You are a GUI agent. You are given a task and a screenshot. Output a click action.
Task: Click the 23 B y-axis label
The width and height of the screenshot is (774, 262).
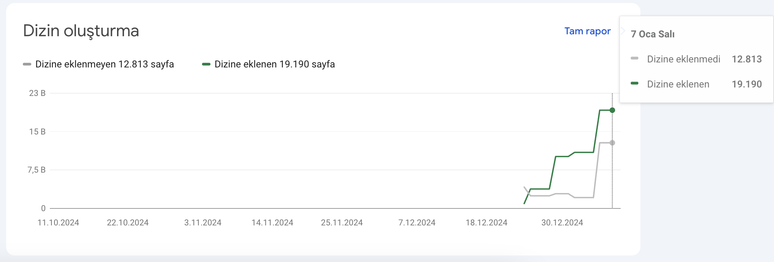click(37, 93)
